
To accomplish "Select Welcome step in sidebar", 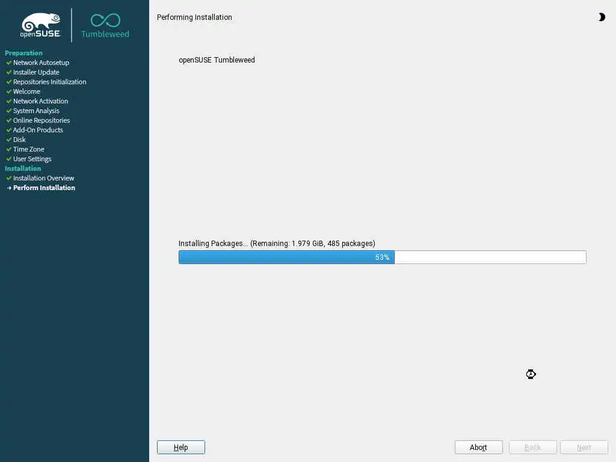I will (26, 91).
